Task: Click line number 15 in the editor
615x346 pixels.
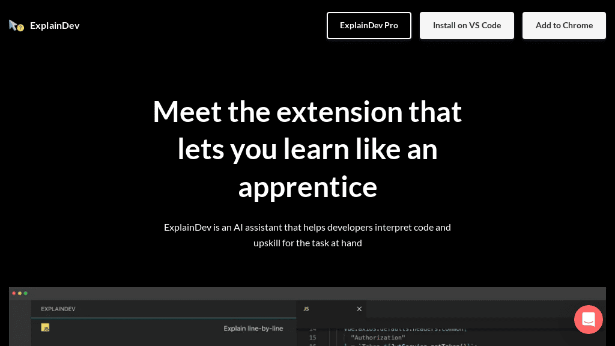Action: tap(313, 338)
